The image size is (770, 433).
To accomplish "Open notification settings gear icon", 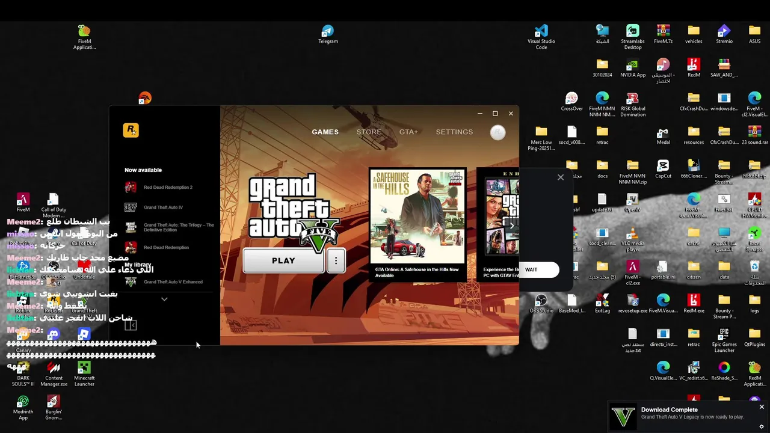I will point(762,427).
